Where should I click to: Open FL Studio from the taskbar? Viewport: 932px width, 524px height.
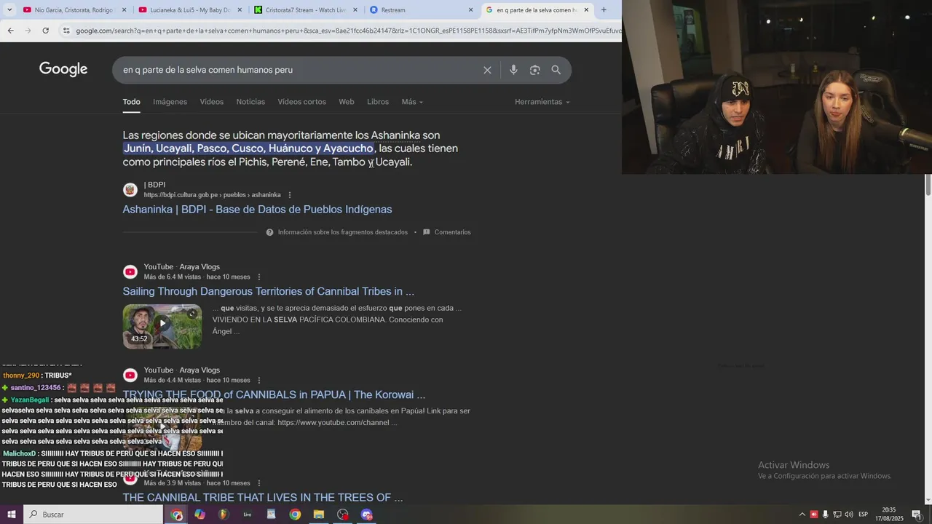click(x=224, y=515)
